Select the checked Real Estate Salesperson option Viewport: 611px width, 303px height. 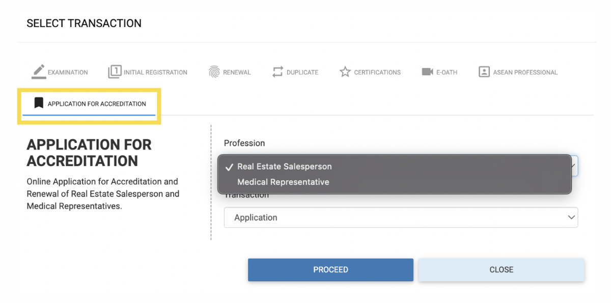285,166
